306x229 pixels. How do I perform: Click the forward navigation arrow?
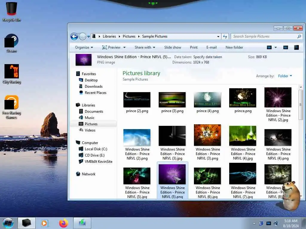82,36
